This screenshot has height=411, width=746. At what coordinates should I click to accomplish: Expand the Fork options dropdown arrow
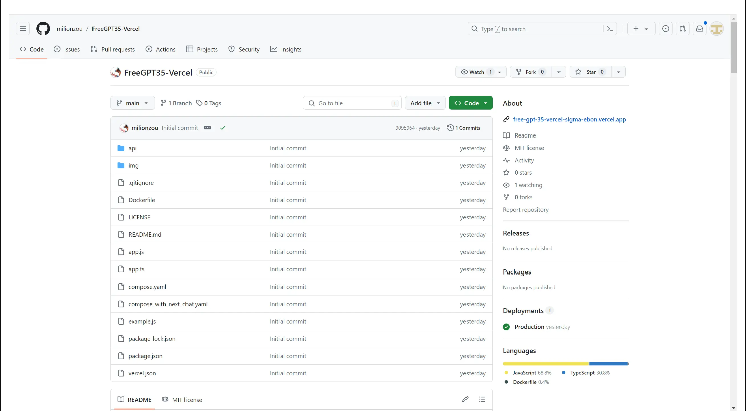point(558,72)
